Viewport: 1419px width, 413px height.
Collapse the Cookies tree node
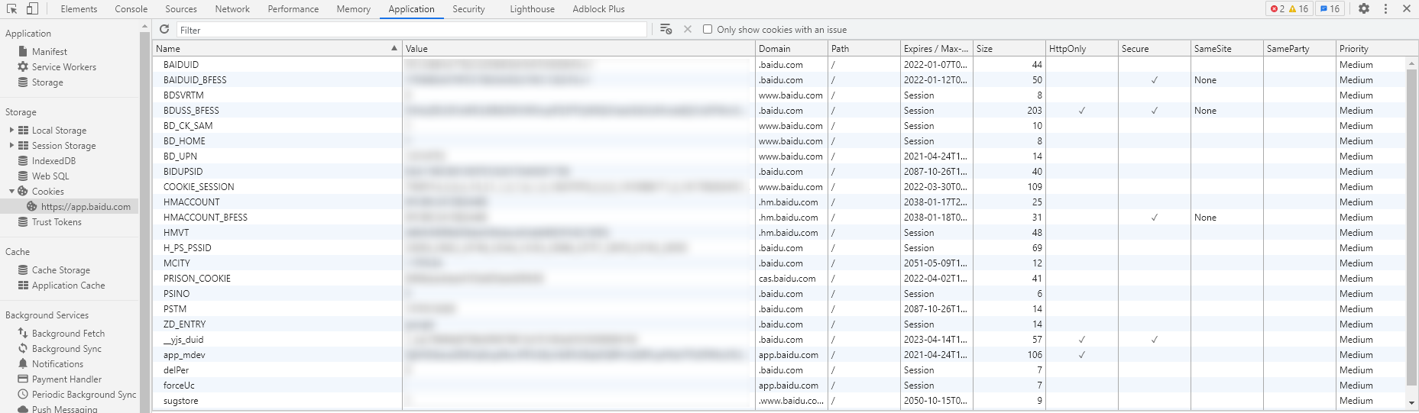pyautogui.click(x=11, y=192)
